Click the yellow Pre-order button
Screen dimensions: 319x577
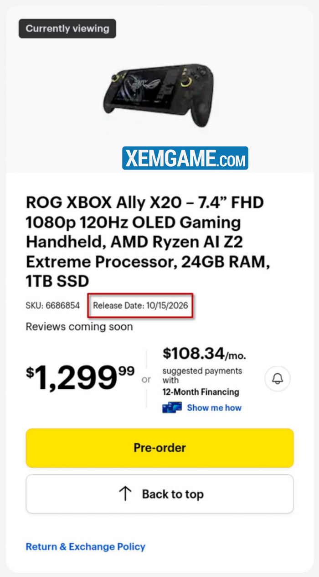click(159, 448)
